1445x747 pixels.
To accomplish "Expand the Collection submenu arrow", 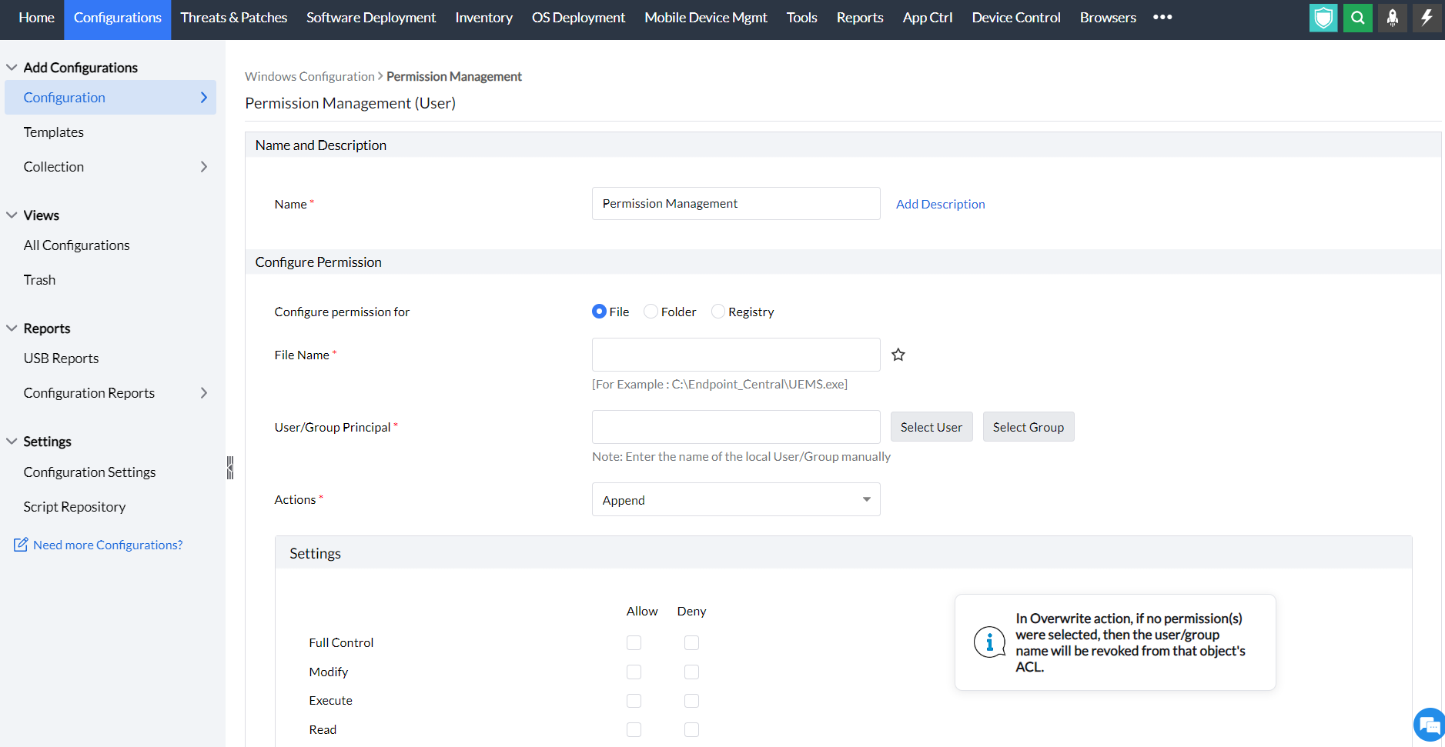I will coord(204,167).
